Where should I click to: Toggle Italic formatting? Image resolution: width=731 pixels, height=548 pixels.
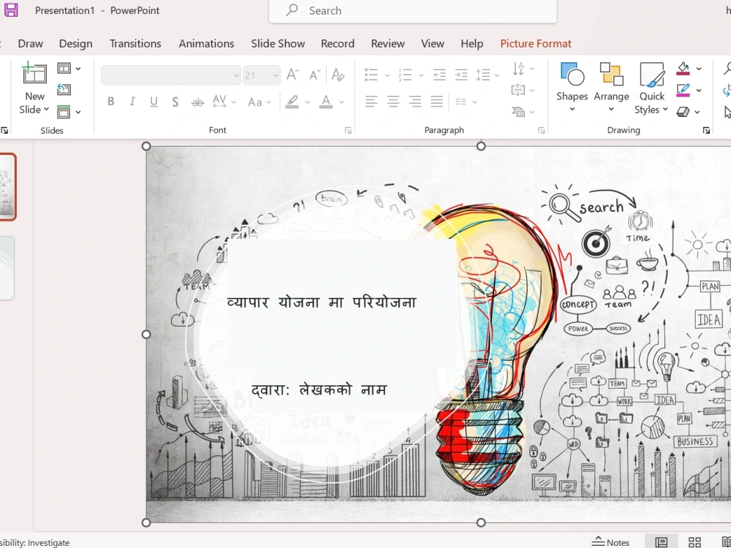coord(132,102)
